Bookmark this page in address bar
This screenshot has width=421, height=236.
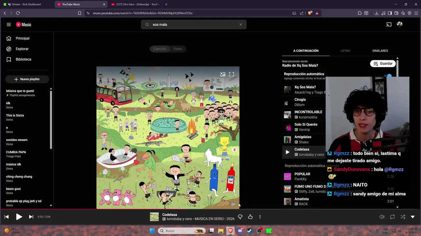pos(80,13)
